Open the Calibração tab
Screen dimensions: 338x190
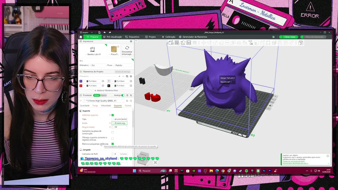pyautogui.click(x=168, y=37)
